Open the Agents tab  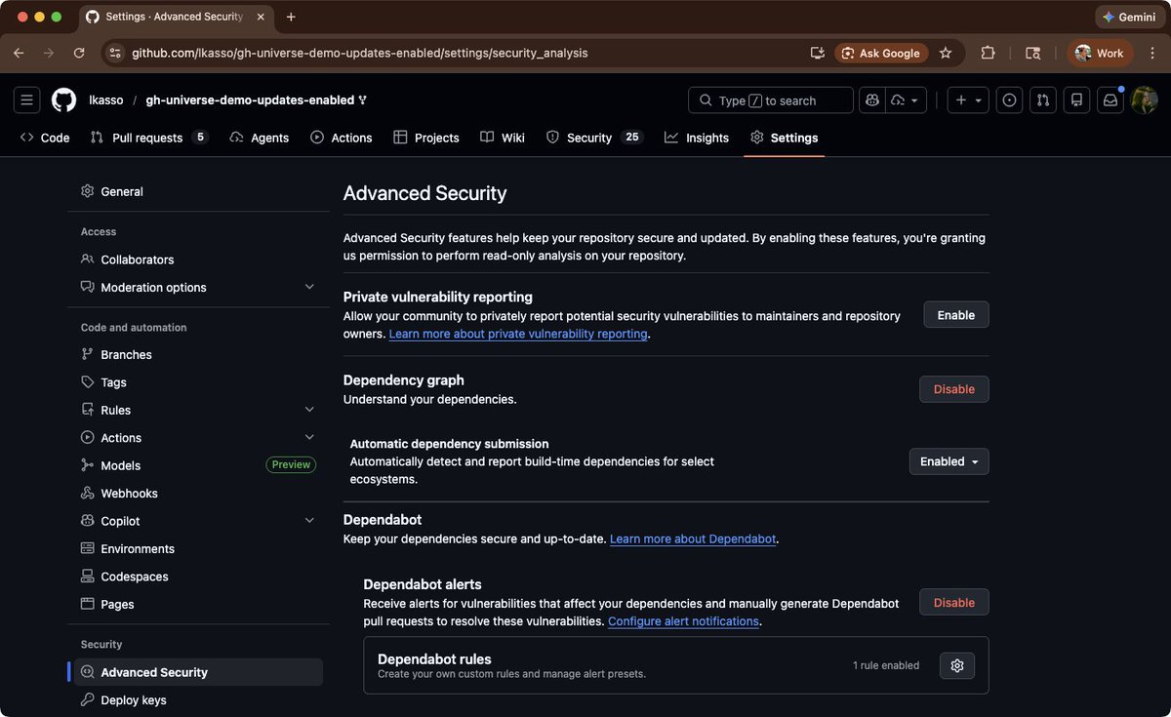(260, 138)
